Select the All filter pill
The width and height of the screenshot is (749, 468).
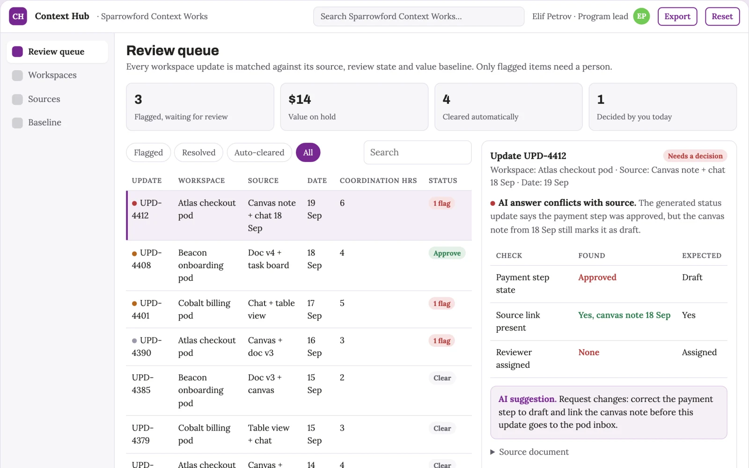tap(308, 153)
